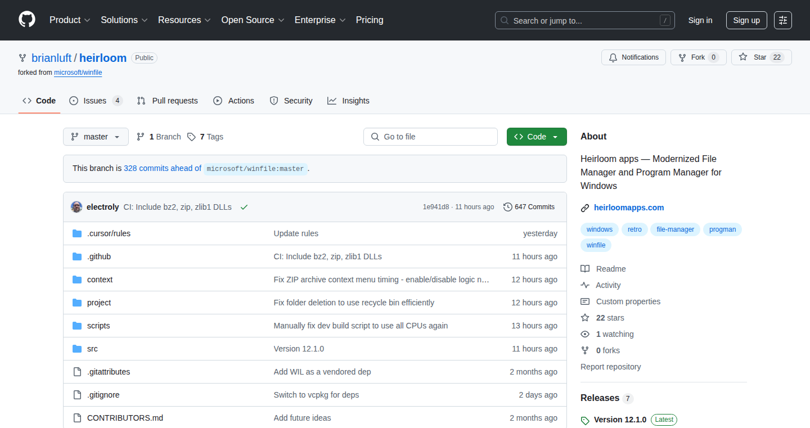Click the file icon for .gitignore

77,395
